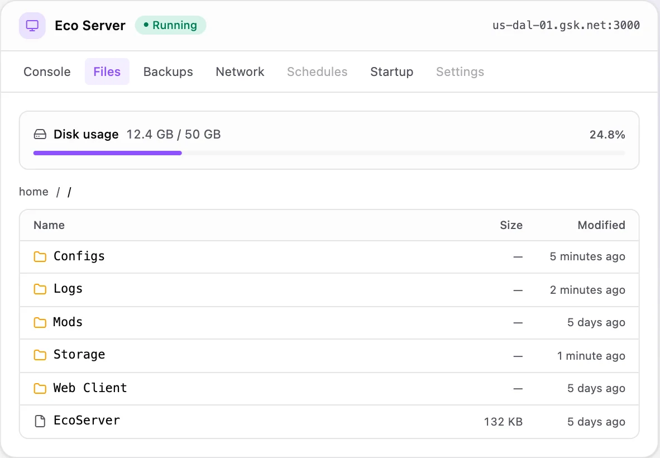Open the Backups tab
Image resolution: width=660 pixels, height=458 pixels.
point(168,71)
